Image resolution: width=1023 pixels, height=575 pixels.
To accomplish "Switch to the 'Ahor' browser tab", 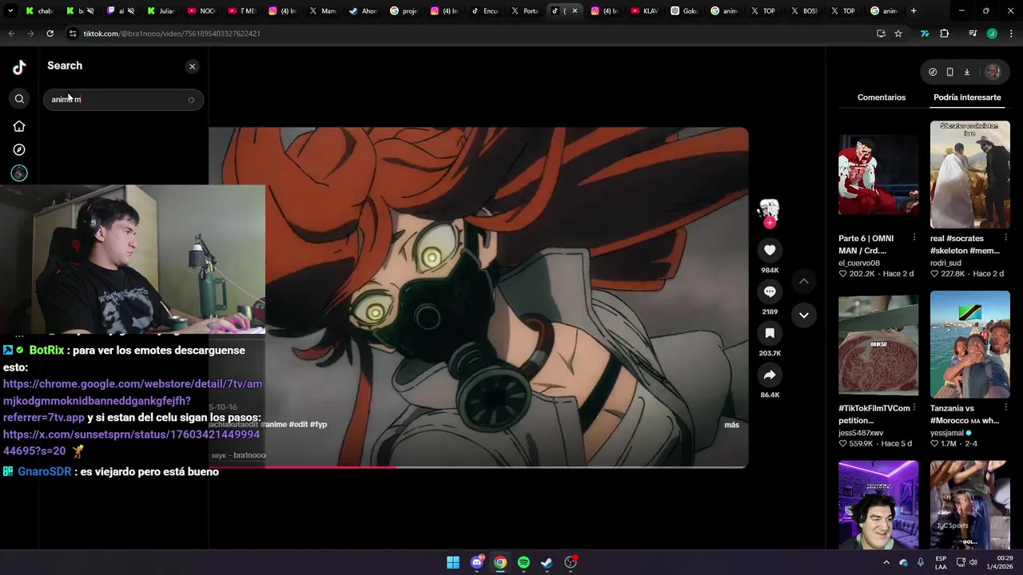I will (363, 11).
